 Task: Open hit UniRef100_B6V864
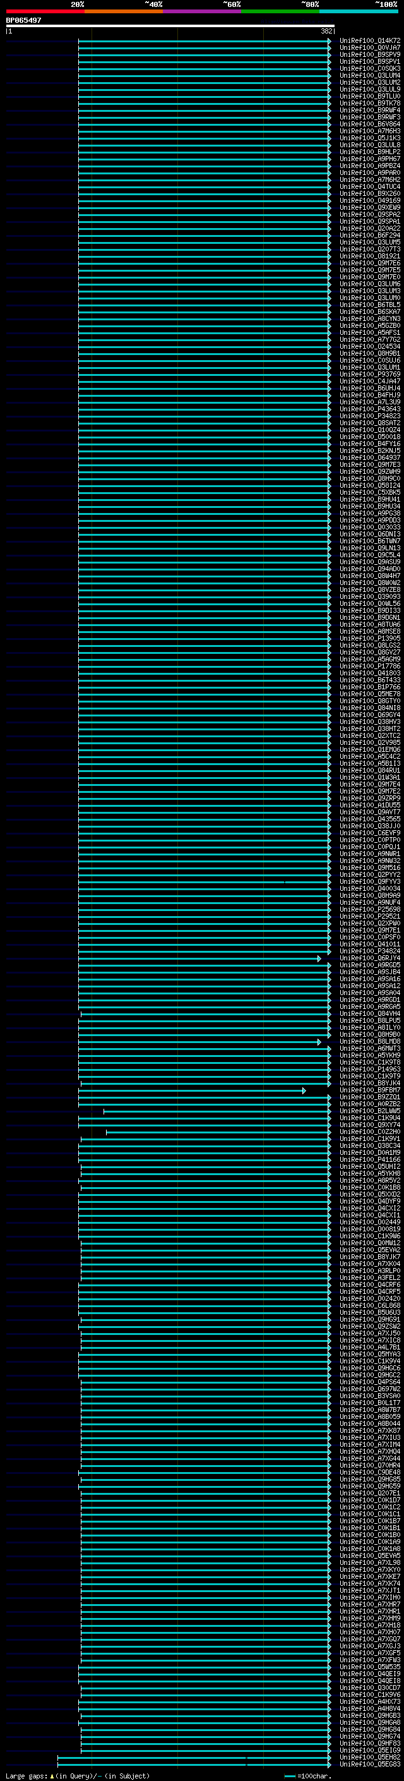[370, 124]
